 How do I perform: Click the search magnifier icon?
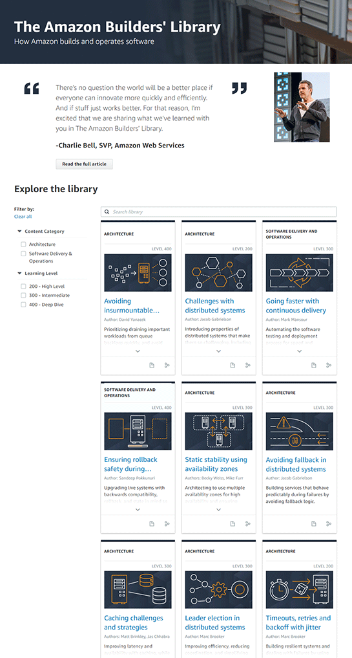tap(107, 212)
